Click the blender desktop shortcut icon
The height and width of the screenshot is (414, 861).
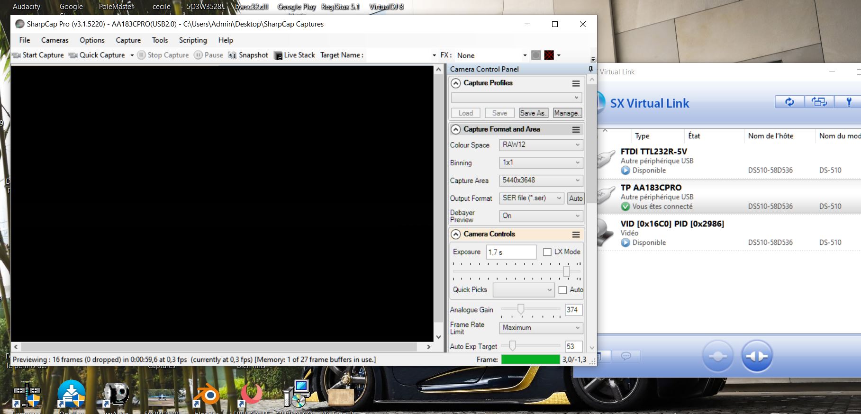(x=207, y=396)
